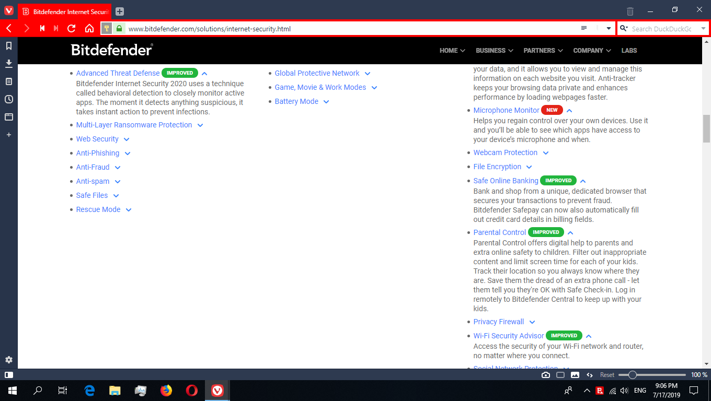Click the rewind history button

point(42,28)
